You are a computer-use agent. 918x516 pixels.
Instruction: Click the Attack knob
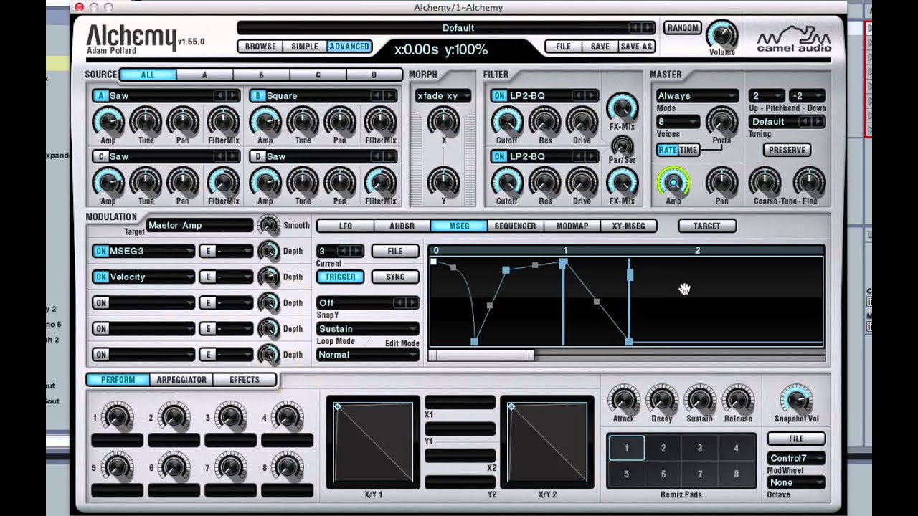pyautogui.click(x=623, y=400)
